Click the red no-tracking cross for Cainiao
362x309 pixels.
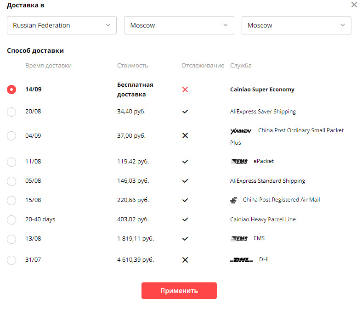[185, 90]
